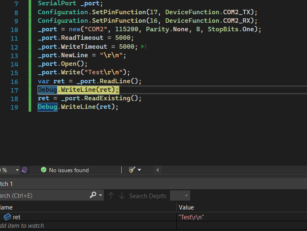Click the horizontal scrollbar left arrow
Screen dimensions: 307x231
[x=157, y=170]
